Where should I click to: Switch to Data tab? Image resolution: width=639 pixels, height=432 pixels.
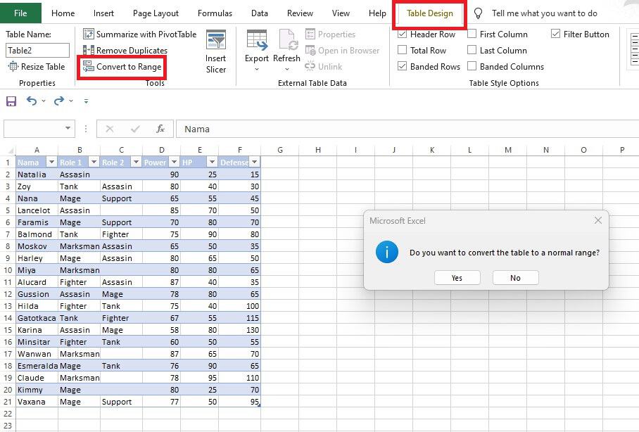coord(260,13)
